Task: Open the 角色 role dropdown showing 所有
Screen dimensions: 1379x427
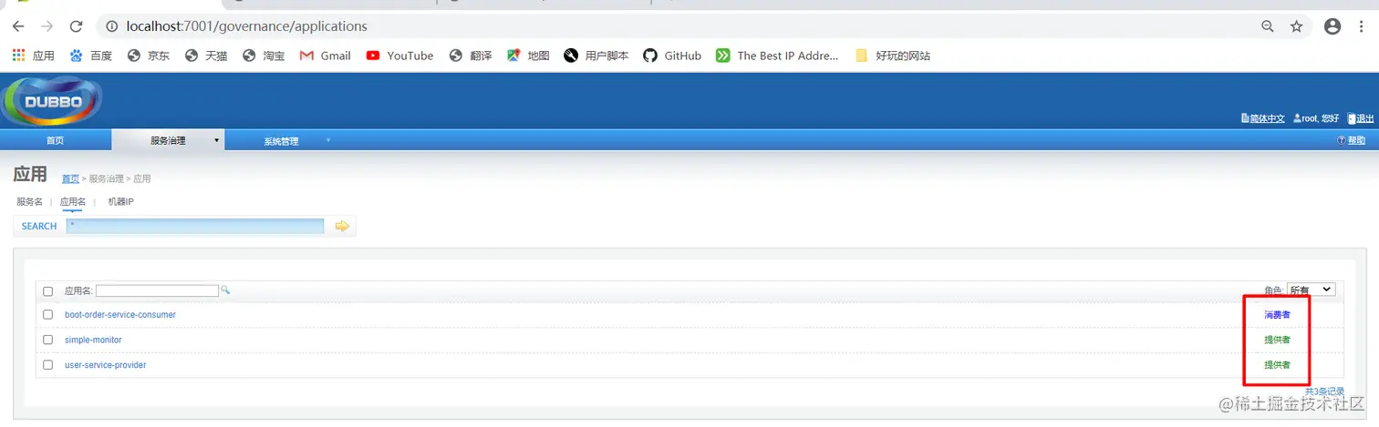Action: pos(1311,290)
